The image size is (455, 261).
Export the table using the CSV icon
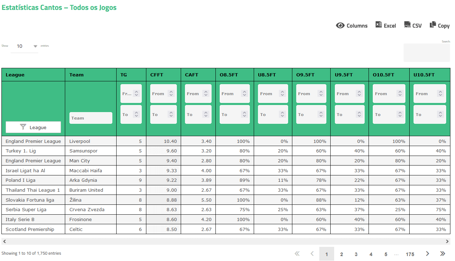coord(407,25)
